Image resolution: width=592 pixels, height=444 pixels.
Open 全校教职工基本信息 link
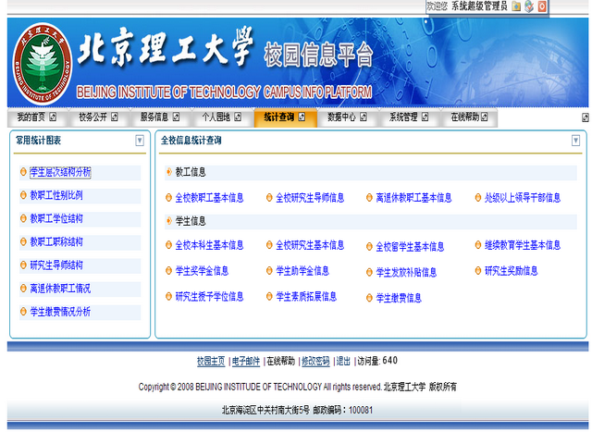[x=209, y=197]
